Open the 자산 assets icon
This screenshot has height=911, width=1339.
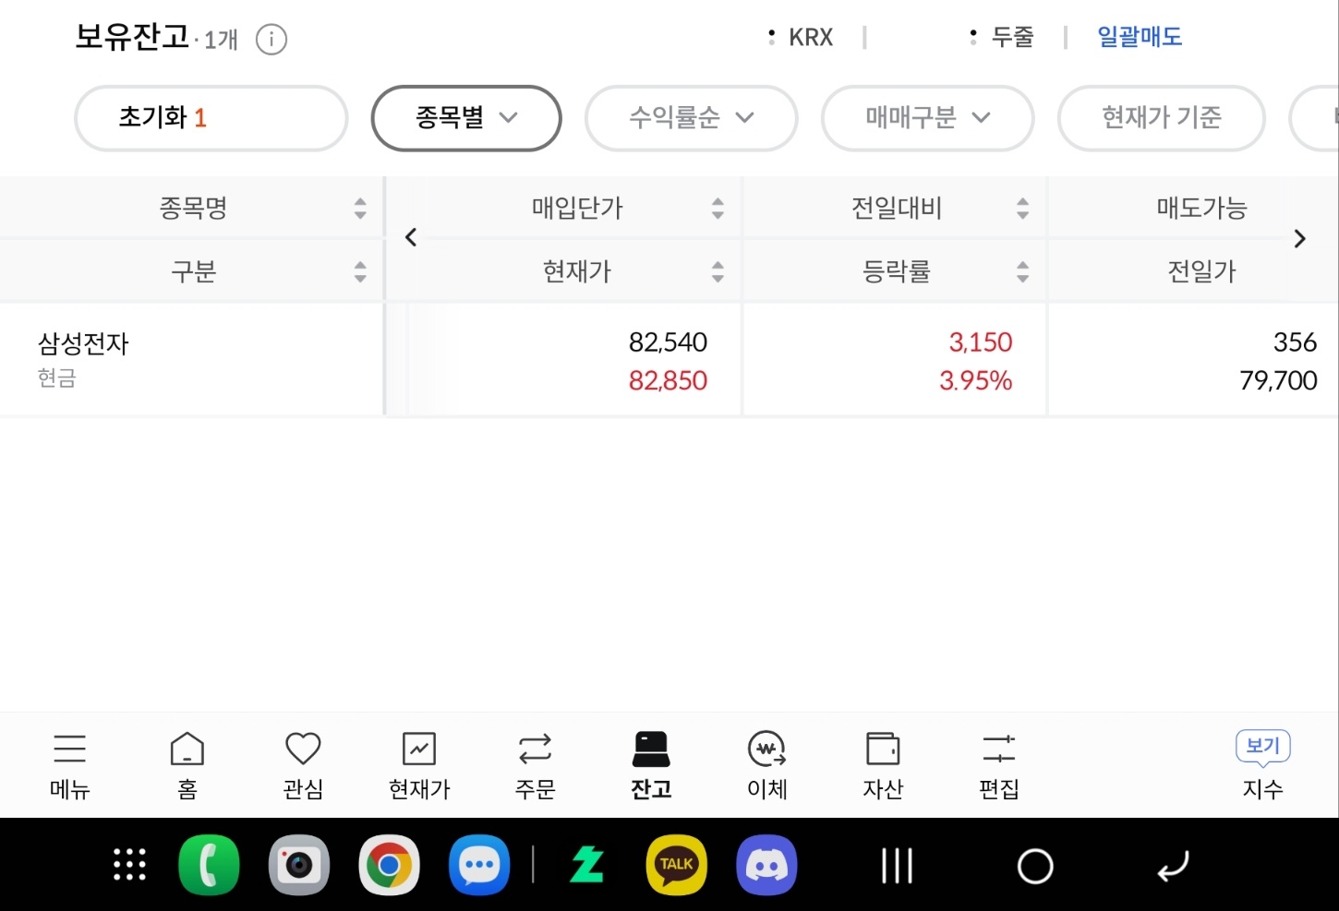coord(883,764)
